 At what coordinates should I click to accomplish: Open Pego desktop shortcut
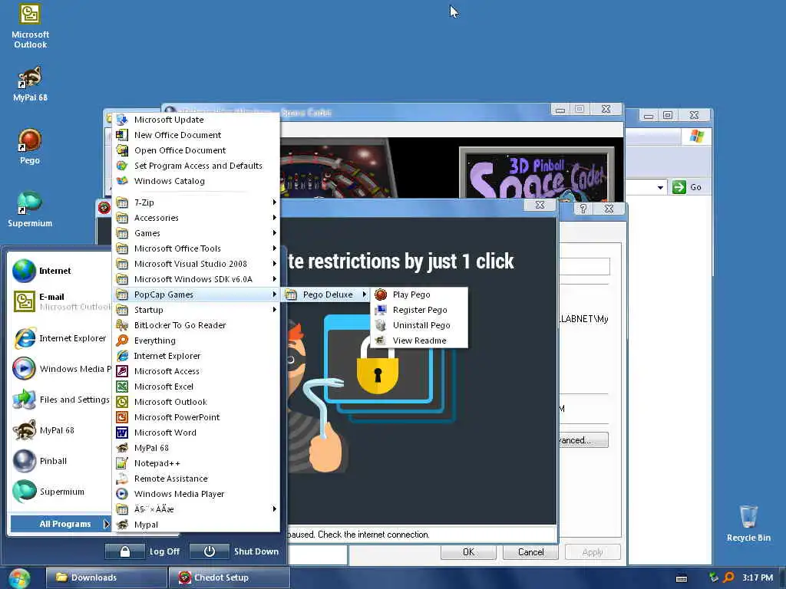(30, 146)
